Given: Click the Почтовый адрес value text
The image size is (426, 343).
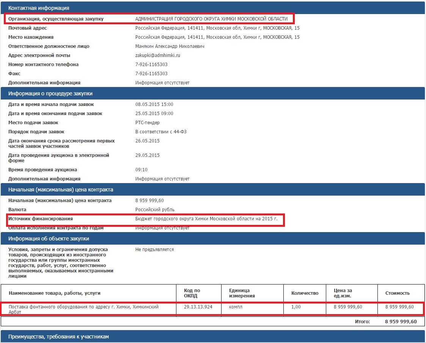Looking at the screenshot, I should [217, 28].
